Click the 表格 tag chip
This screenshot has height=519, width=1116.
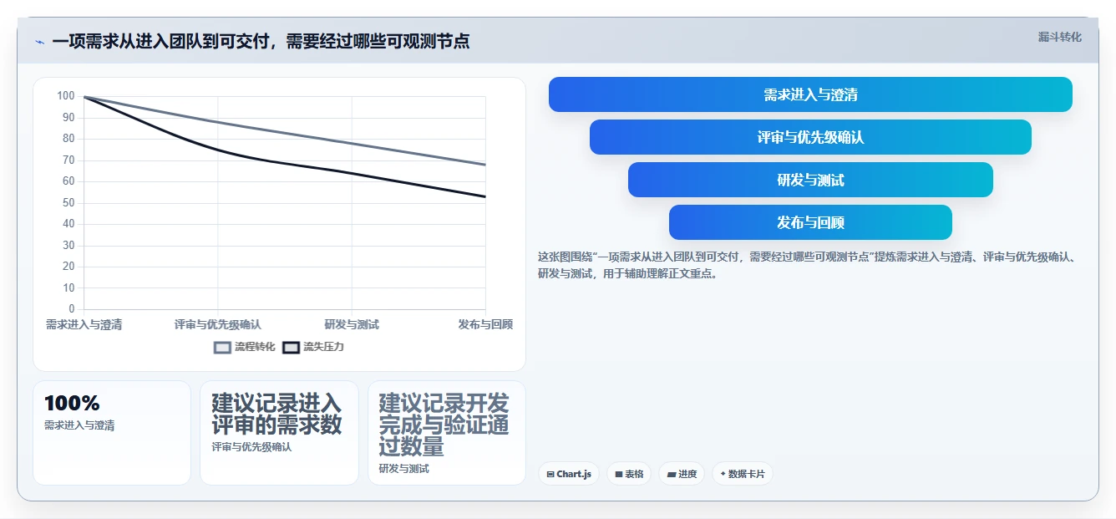629,474
